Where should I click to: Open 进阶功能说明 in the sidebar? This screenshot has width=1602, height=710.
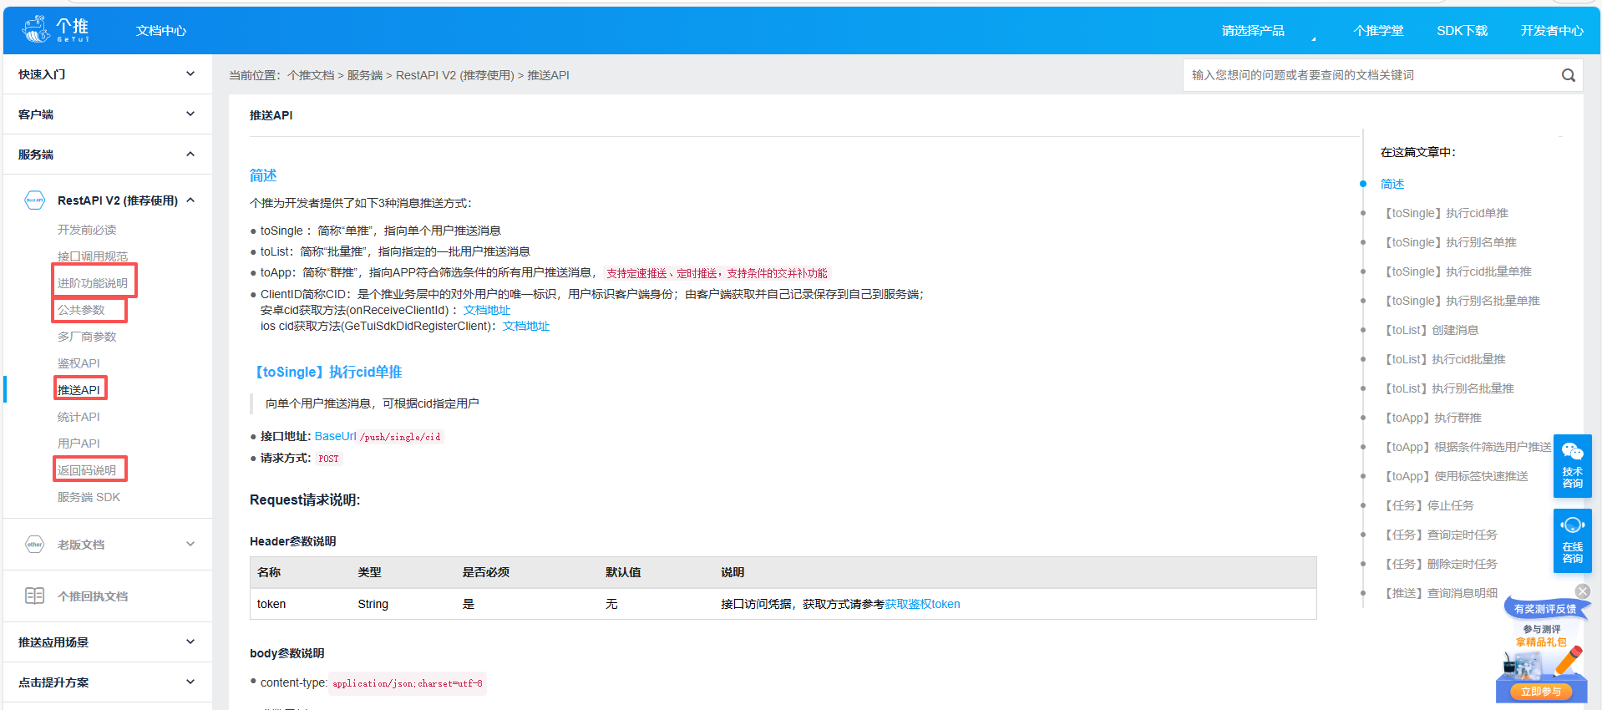93,283
